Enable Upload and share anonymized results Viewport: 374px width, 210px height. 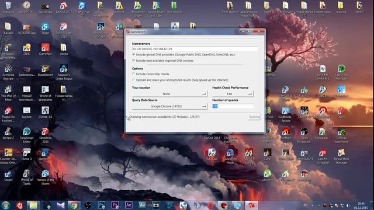(134, 80)
